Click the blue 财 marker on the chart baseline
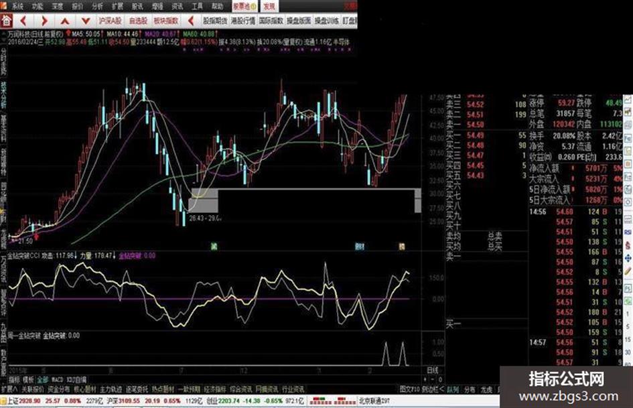The image size is (633, 408). point(359,246)
